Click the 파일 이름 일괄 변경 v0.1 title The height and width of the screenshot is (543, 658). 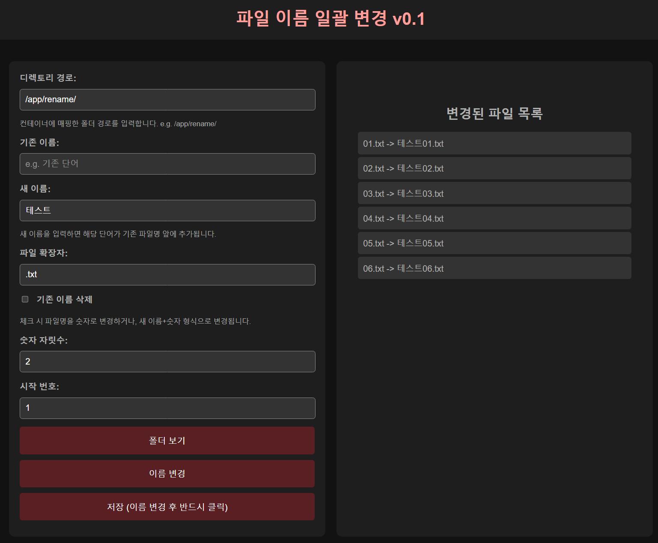tap(330, 19)
